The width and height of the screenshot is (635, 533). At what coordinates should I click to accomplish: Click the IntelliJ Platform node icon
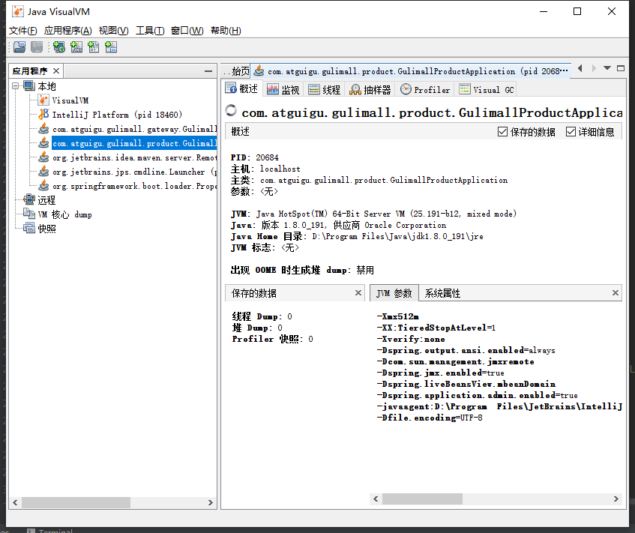tap(43, 114)
